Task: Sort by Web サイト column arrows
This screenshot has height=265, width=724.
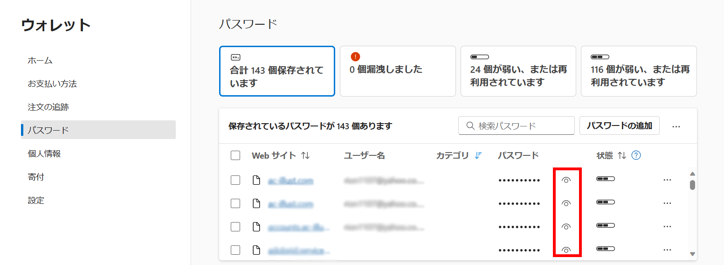Action: point(305,156)
